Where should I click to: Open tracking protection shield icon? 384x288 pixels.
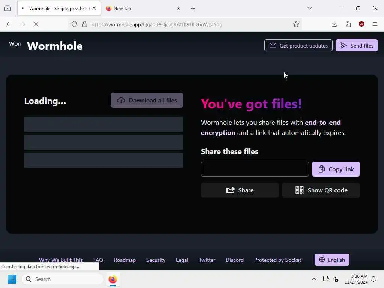coord(74,24)
